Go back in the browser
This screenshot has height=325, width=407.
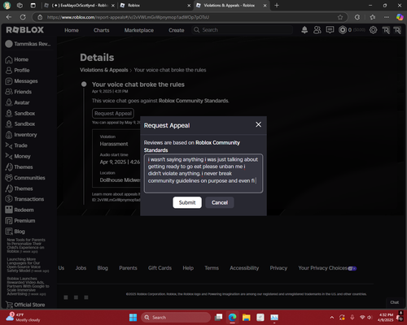pos(9,17)
